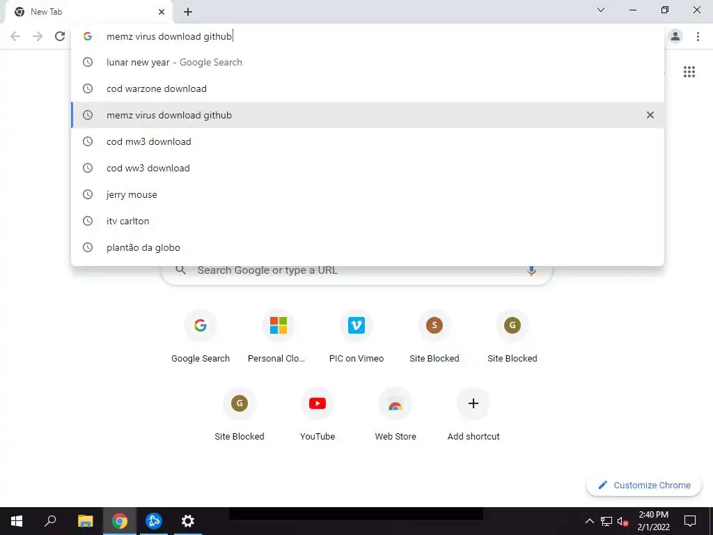
Task: Go back using the back arrow
Action: [x=15, y=36]
